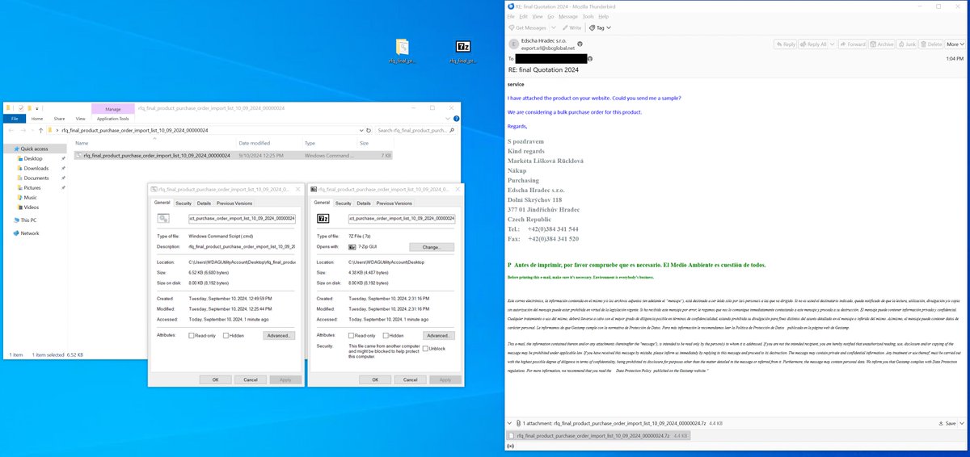This screenshot has width=970, height=457.
Task: Sort by Date modified column header
Action: 255,143
